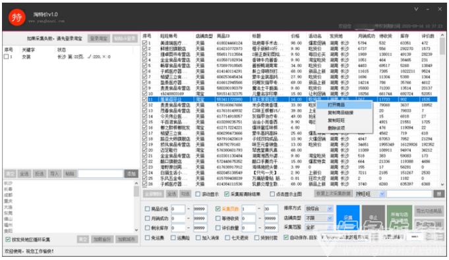Image resolution: width=449 pixels, height=260 pixels.
Task: Click the 导入 keywords button
Action: pyautogui.click(x=55, y=174)
